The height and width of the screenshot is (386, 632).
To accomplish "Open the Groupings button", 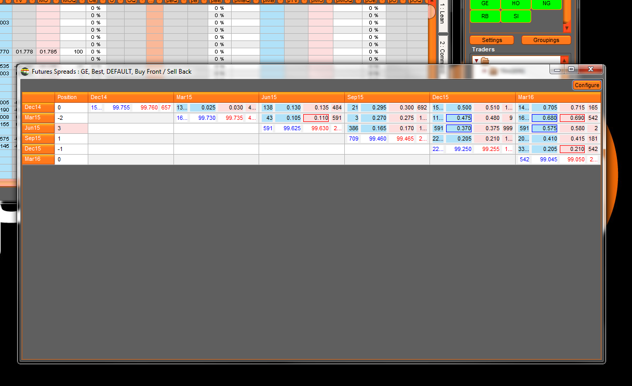I will point(546,40).
